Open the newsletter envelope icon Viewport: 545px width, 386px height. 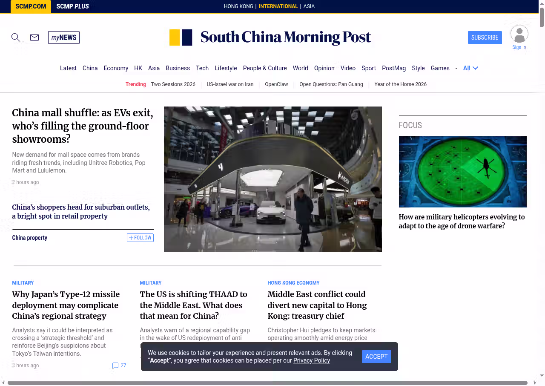point(34,37)
